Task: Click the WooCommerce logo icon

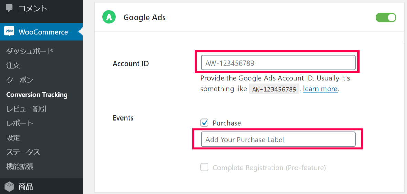Action: click(x=9, y=32)
